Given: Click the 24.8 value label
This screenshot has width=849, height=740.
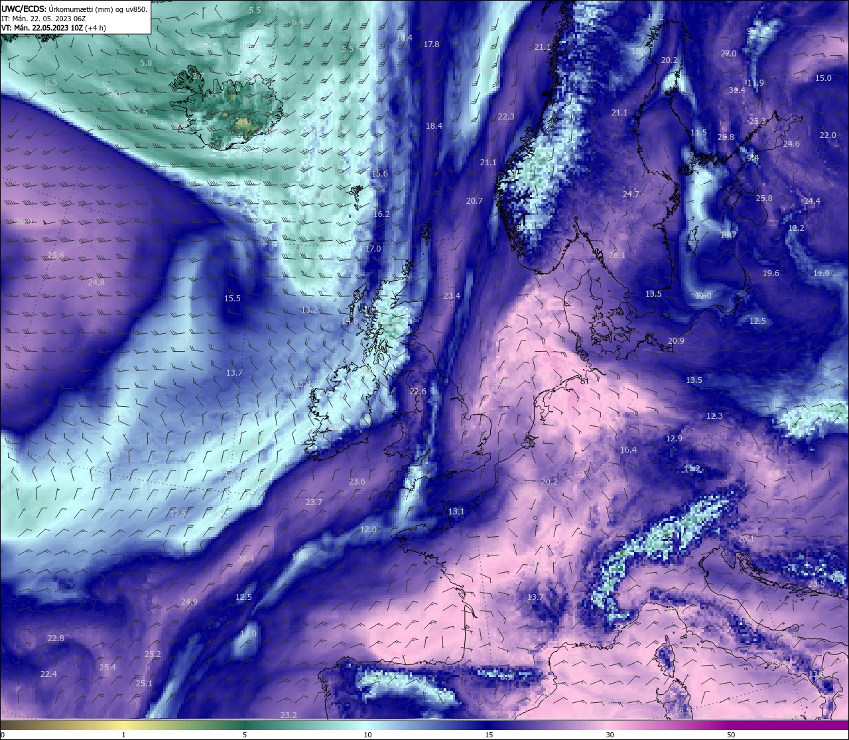Looking at the screenshot, I should pos(96,283).
